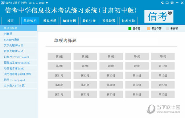Open the 模拟考场 tab
This screenshot has height=118, width=185.
[x=50, y=21]
